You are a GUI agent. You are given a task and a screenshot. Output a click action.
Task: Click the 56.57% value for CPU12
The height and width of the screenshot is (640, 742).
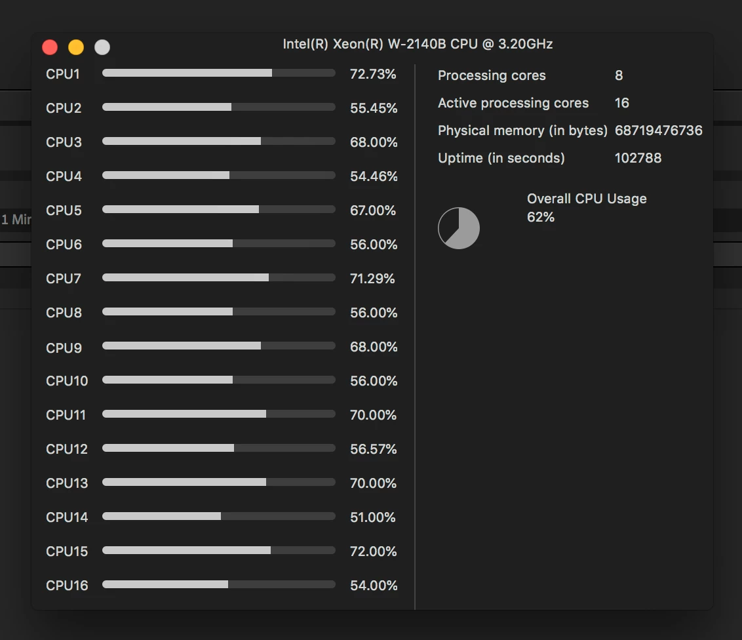click(x=374, y=449)
